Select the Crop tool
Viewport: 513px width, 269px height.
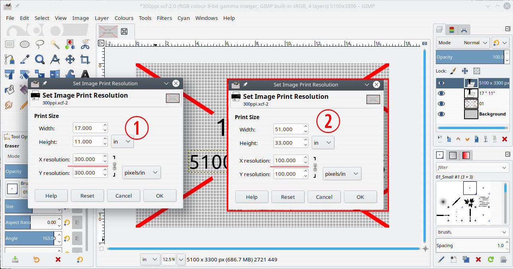coord(85,59)
